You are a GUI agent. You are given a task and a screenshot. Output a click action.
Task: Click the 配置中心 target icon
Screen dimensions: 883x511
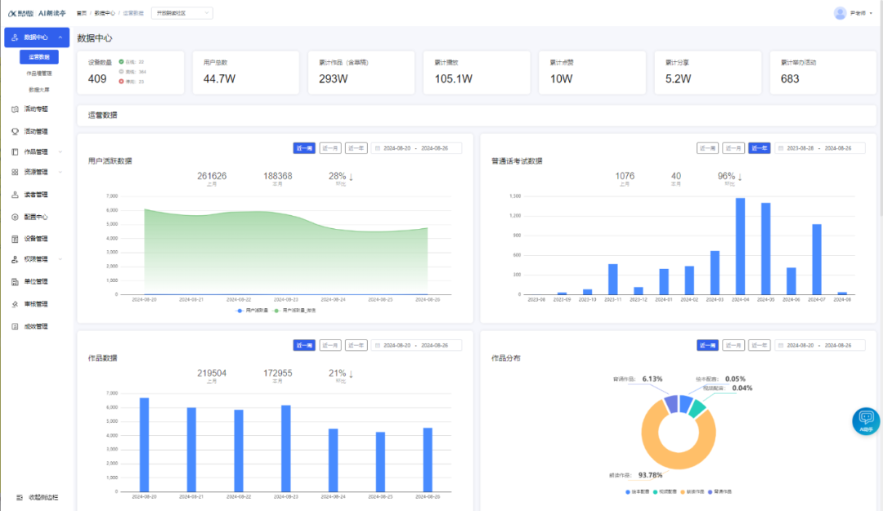tap(15, 217)
